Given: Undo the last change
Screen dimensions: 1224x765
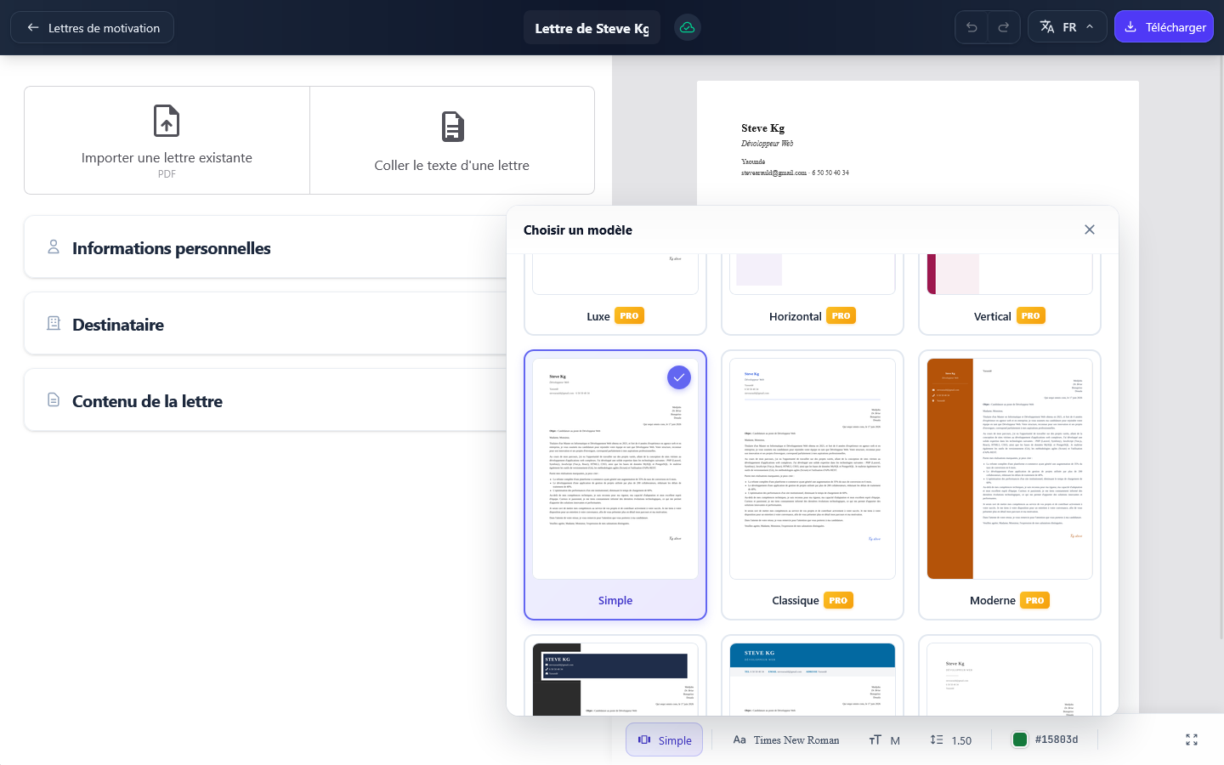Looking at the screenshot, I should click(x=972, y=27).
